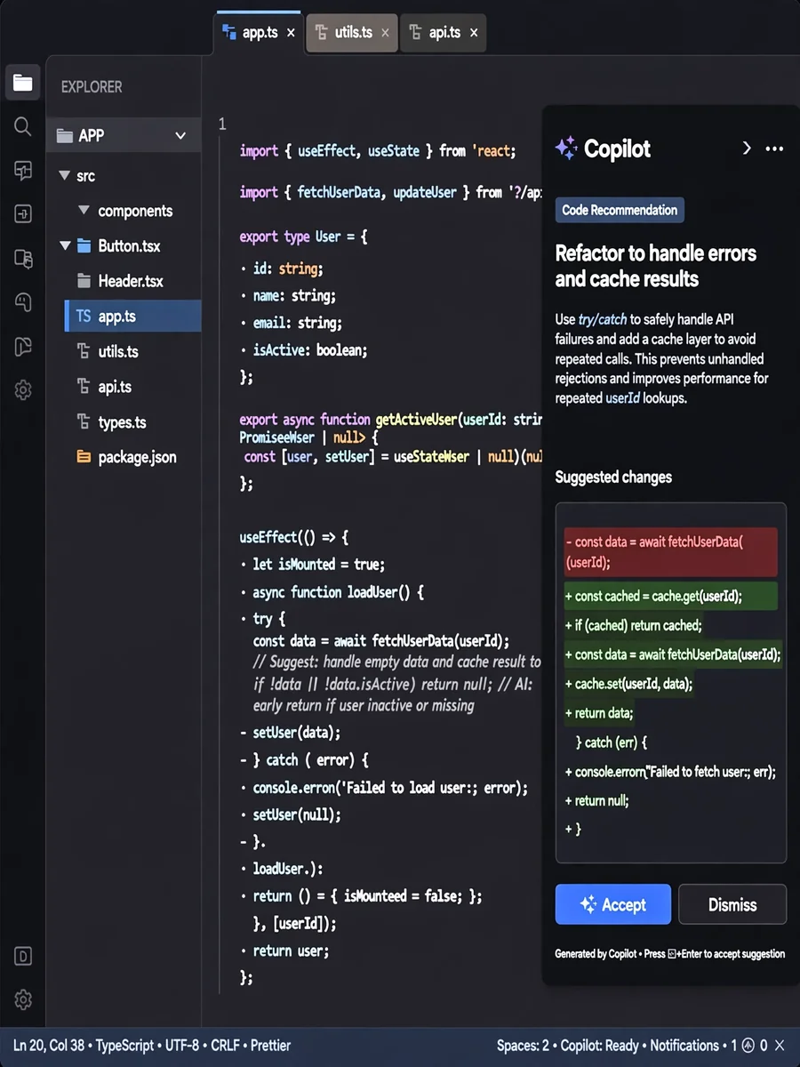
Task: Collapse the APP section chevron
Action: pos(180,136)
